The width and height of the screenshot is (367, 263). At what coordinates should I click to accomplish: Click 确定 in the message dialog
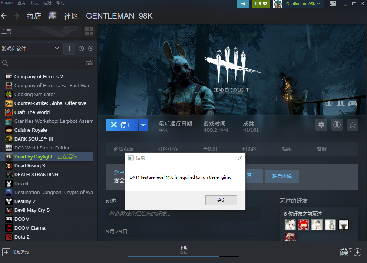point(221,200)
